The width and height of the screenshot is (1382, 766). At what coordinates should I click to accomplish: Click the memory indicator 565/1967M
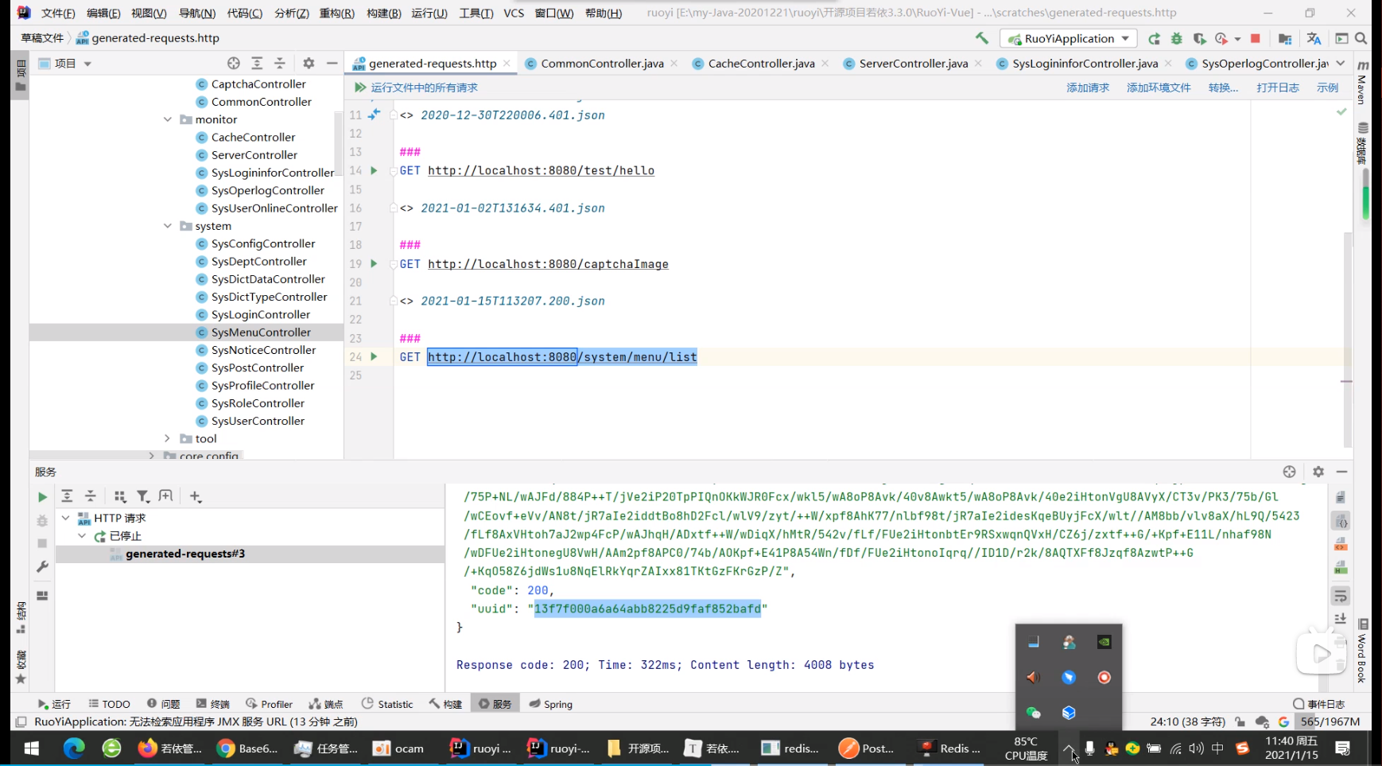[1330, 721]
